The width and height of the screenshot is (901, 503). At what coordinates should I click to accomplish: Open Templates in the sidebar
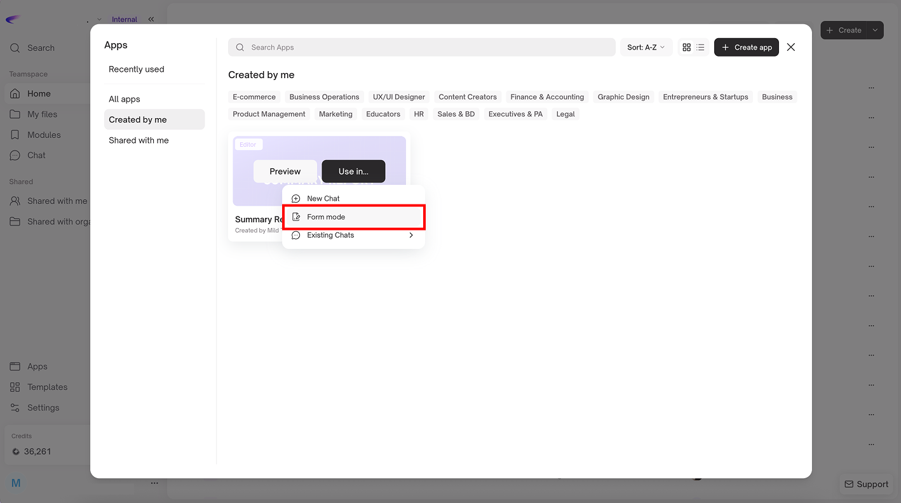(47, 387)
